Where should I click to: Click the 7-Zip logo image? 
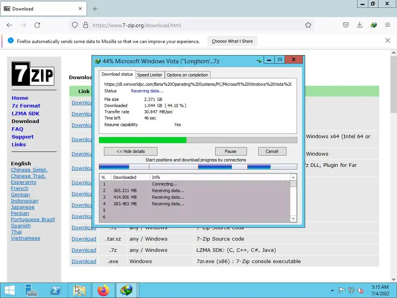(33, 74)
